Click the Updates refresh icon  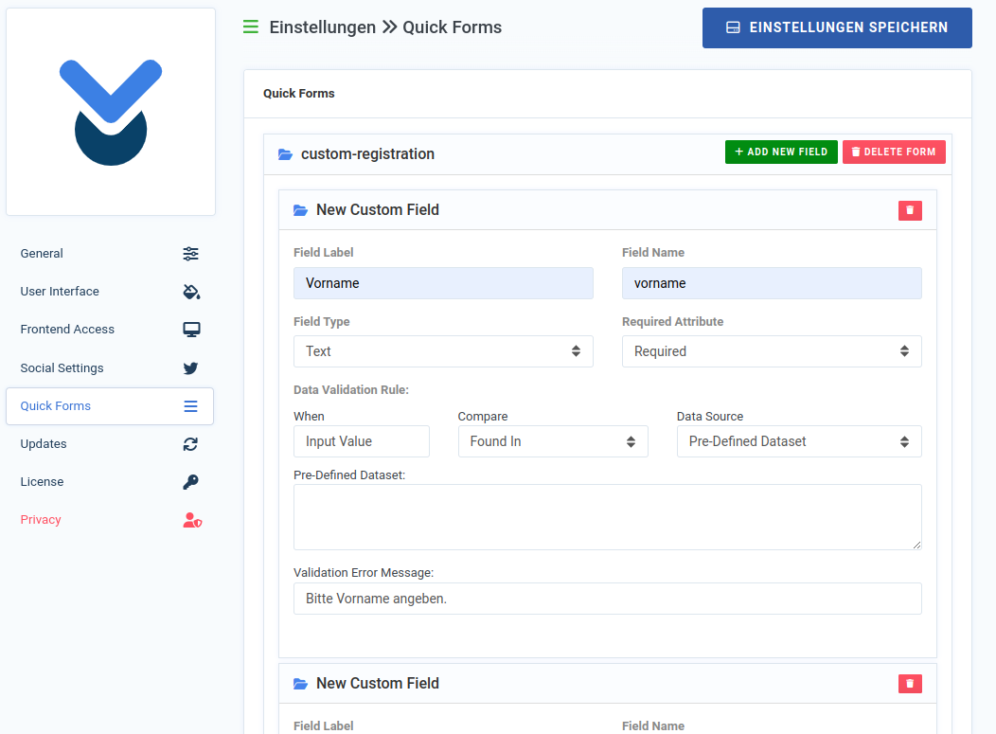click(190, 444)
